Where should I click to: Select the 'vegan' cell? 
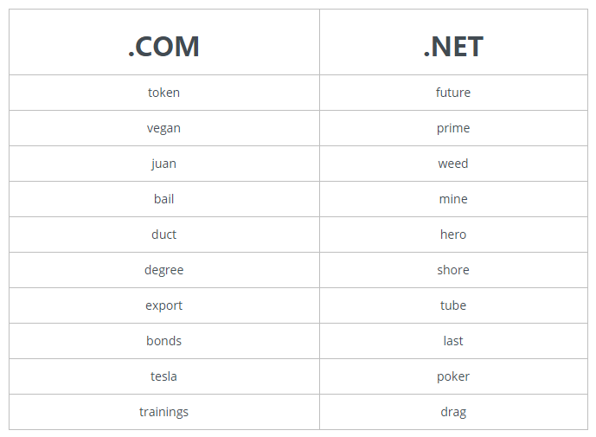[163, 128]
